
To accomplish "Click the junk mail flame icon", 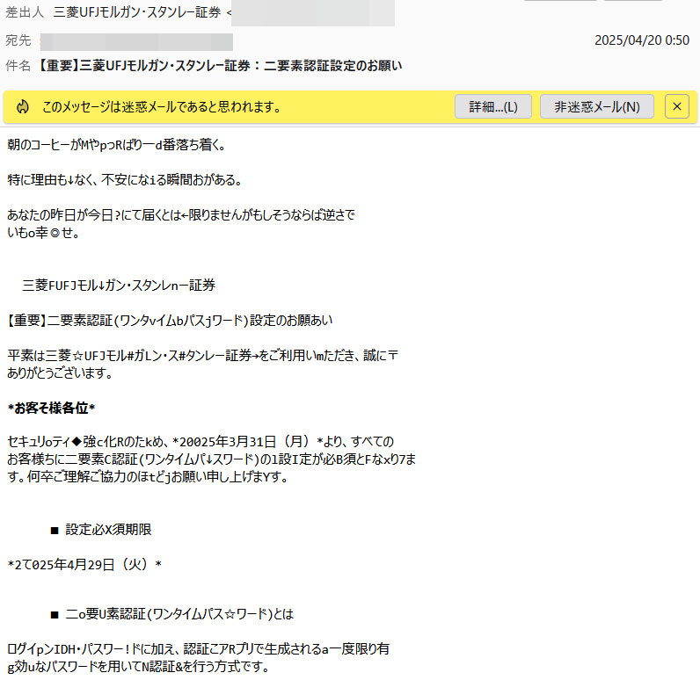I will 23,107.
